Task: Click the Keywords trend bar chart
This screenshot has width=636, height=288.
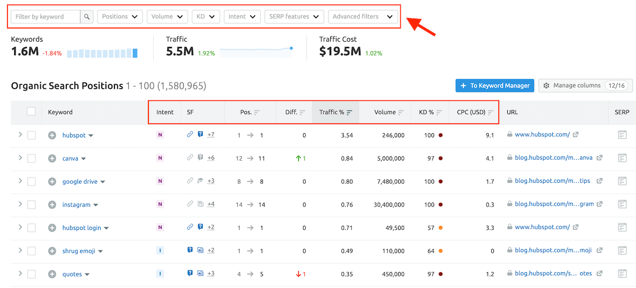Action: 102,53
